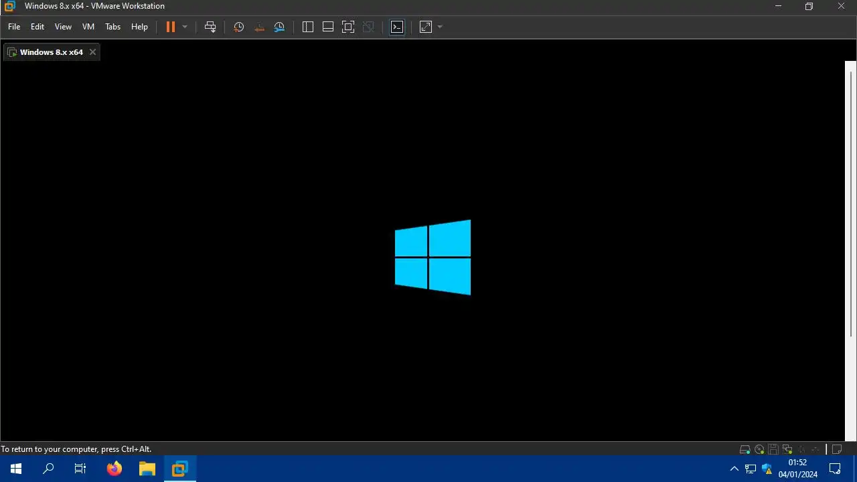Click VMware Workstation taskbar icon

[x=180, y=469]
